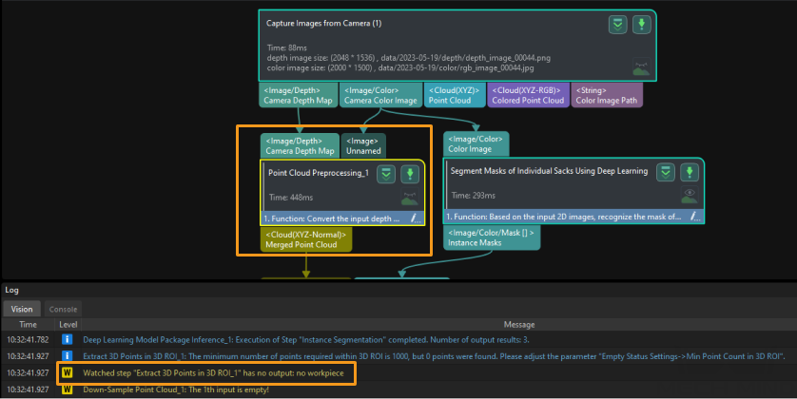The width and height of the screenshot is (797, 399).
Task: Run the Point Cloud Preprocessing_1 step
Action: tap(410, 174)
